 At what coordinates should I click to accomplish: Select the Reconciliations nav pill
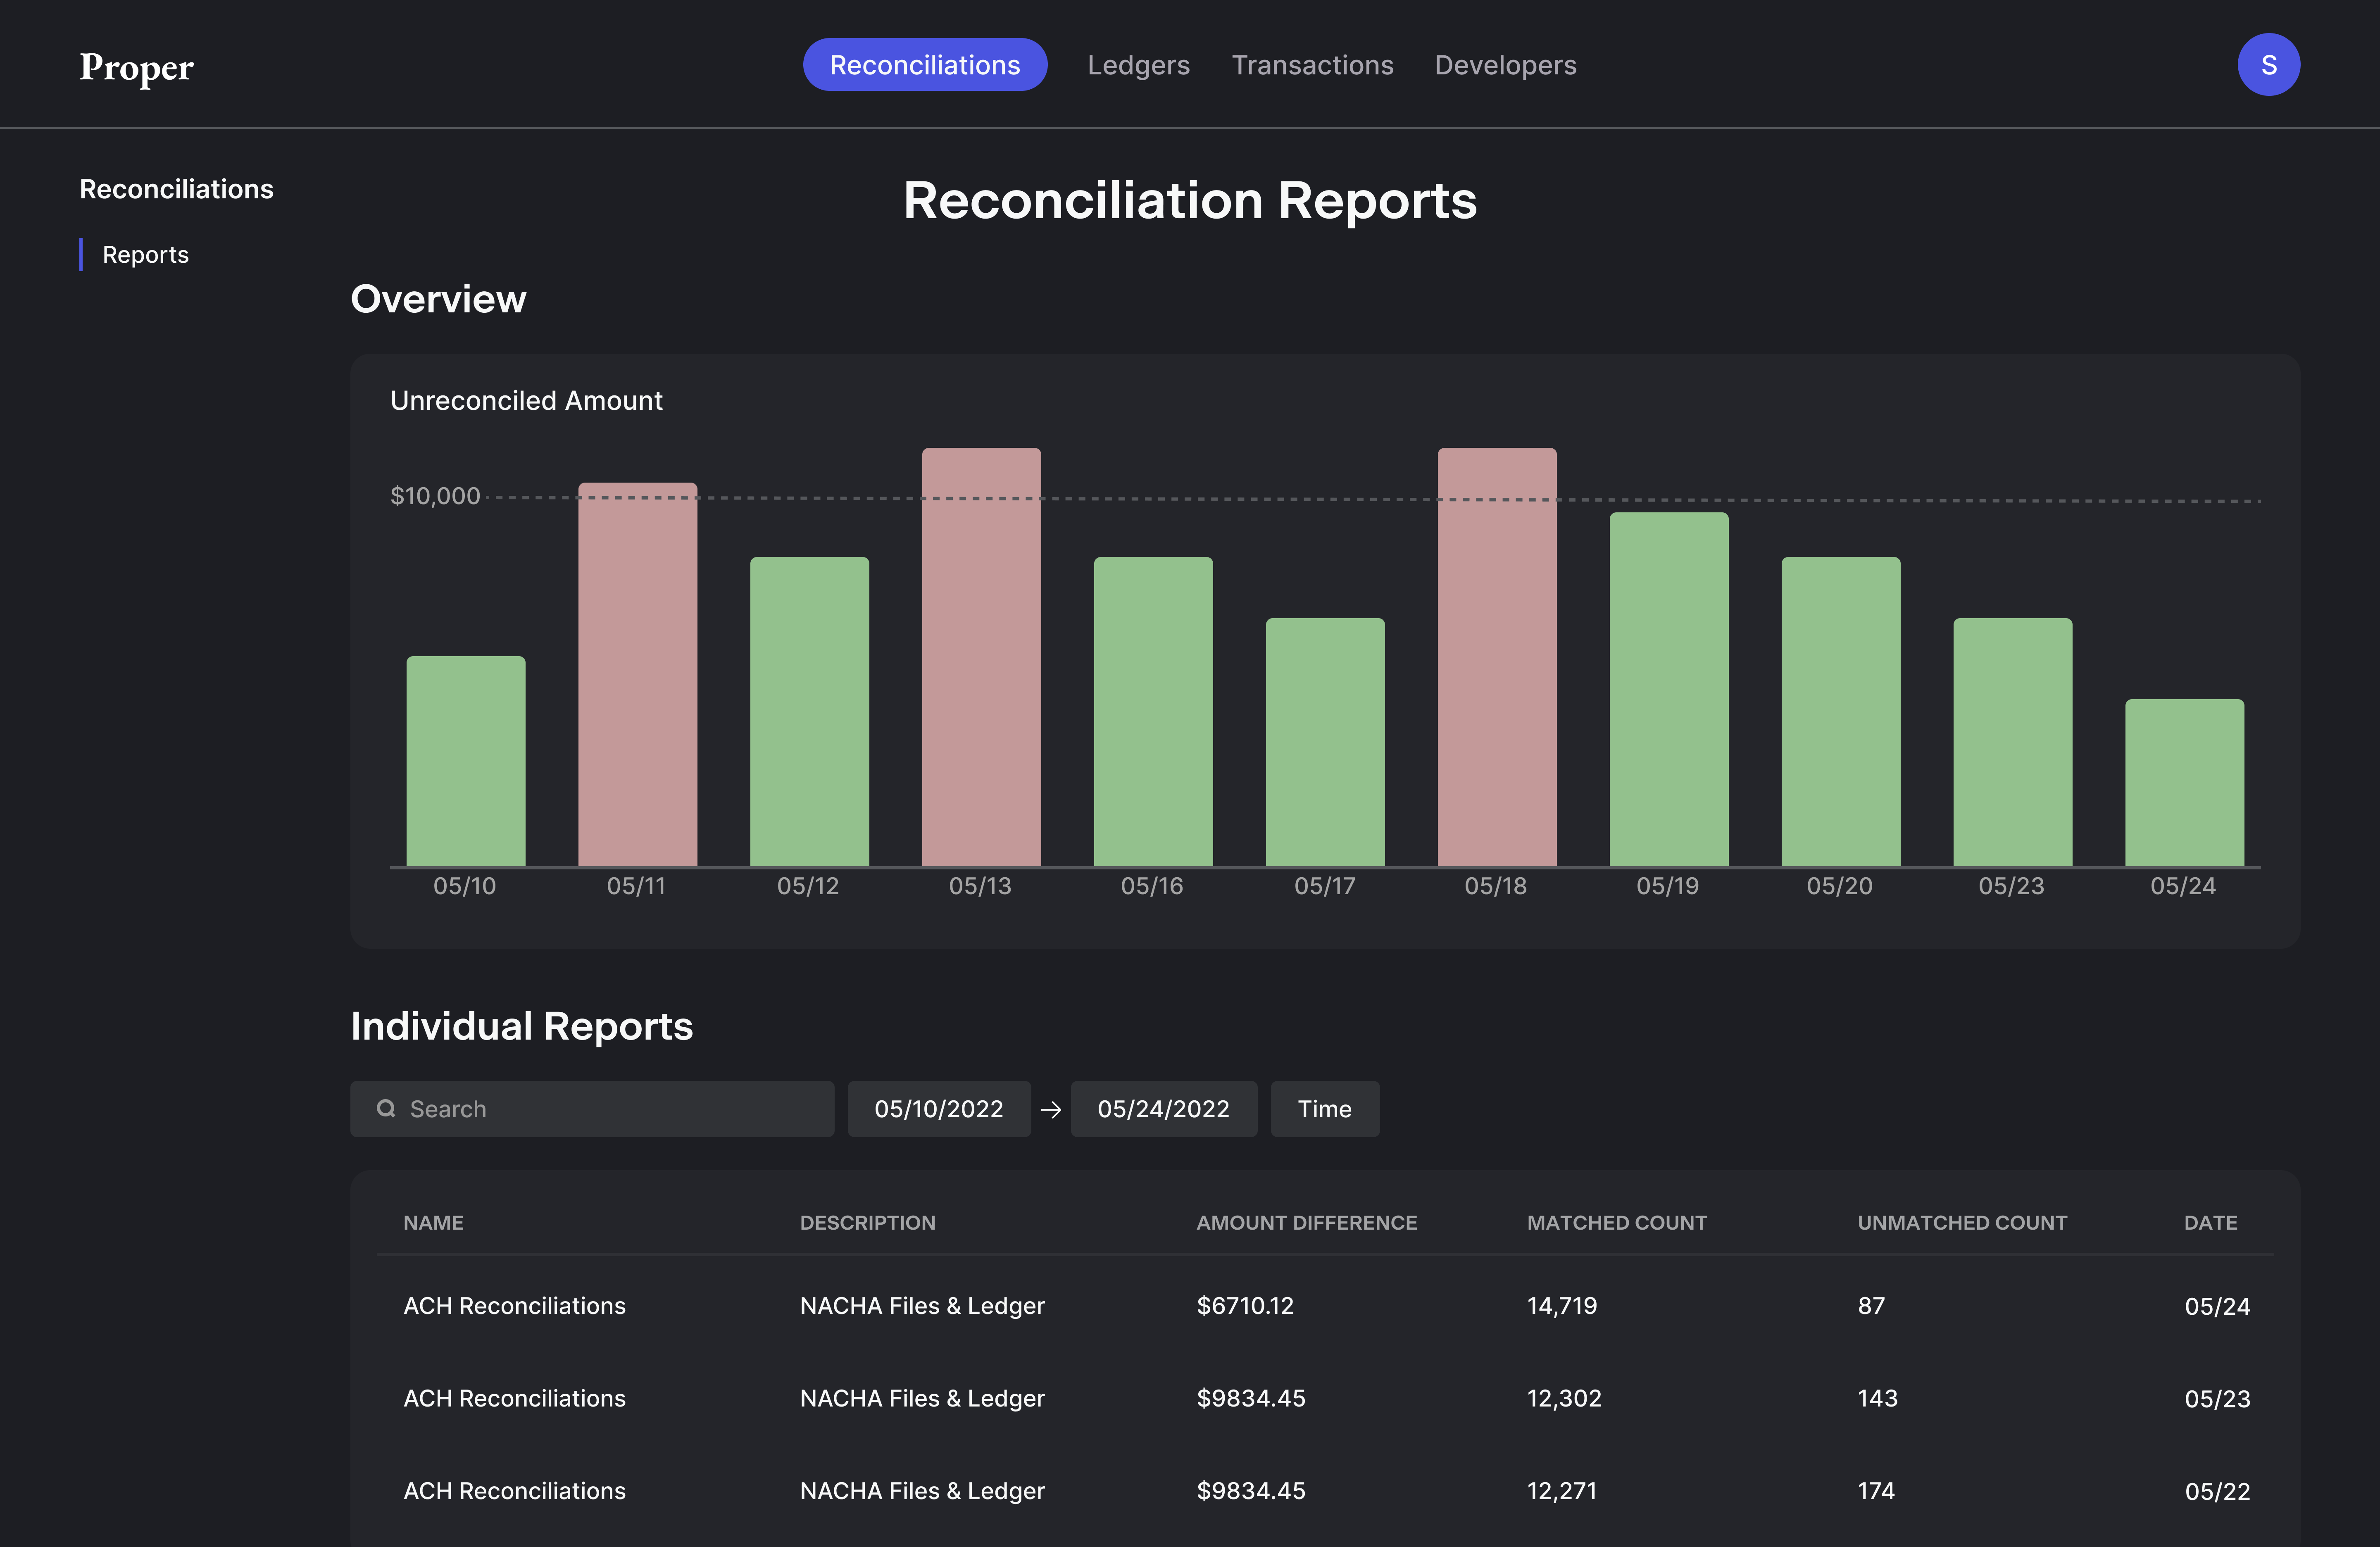[924, 65]
